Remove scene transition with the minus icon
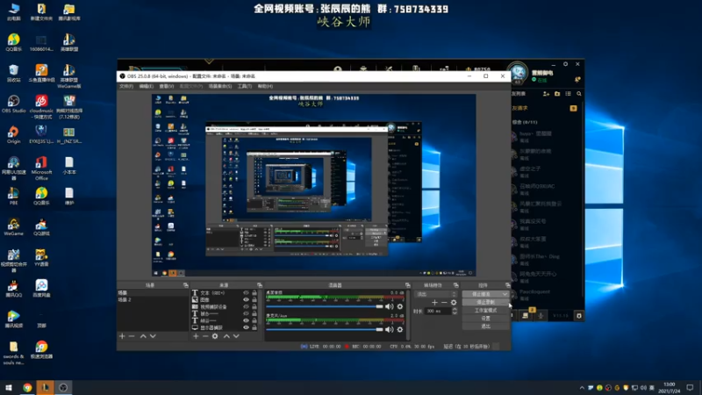702x395 pixels. (x=444, y=303)
